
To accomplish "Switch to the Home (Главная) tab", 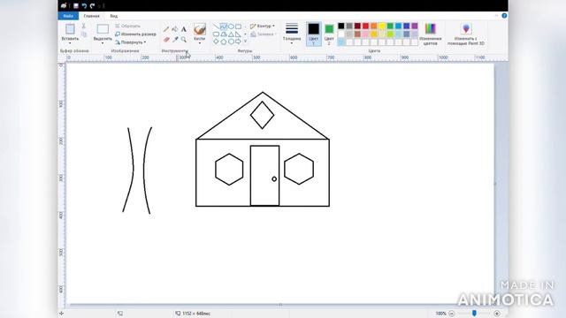I will coord(91,16).
